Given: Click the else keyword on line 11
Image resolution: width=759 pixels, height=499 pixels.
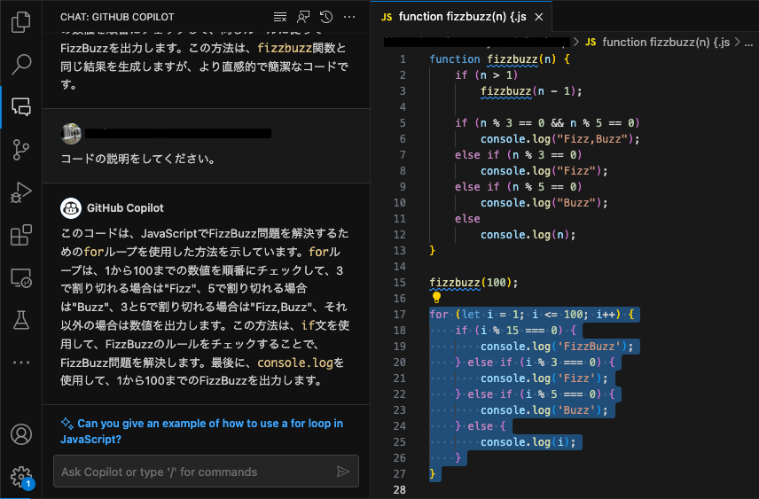Looking at the screenshot, I should click(467, 219).
